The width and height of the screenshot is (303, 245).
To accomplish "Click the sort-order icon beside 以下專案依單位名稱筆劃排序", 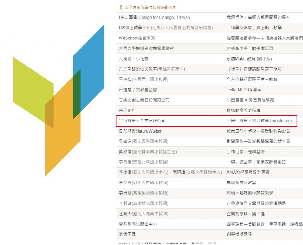I will pyautogui.click(x=121, y=7).
